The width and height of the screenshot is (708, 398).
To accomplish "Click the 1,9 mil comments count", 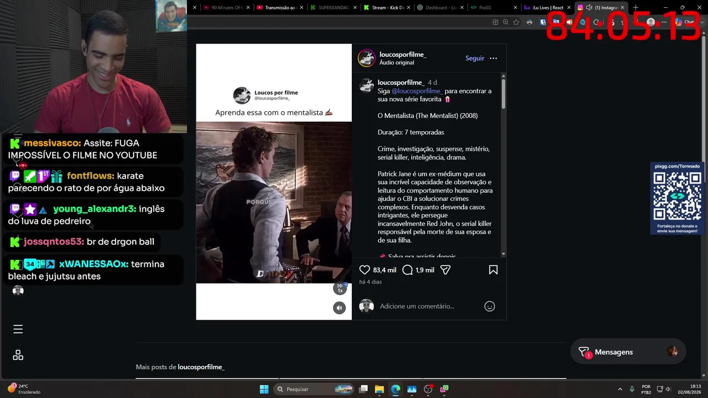I will (x=425, y=270).
